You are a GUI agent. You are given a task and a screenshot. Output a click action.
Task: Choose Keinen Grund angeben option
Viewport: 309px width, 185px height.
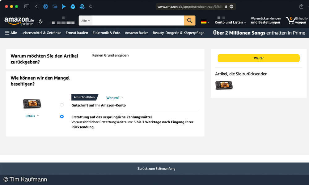(x=110, y=55)
